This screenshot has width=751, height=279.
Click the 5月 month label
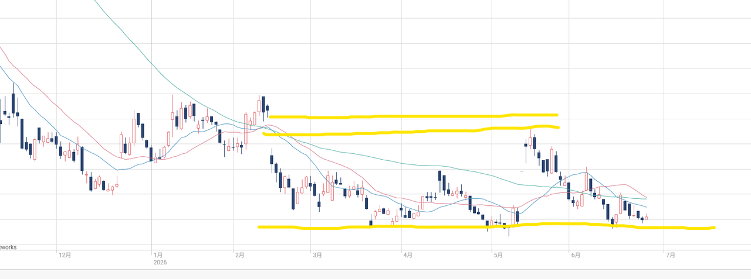pyautogui.click(x=499, y=255)
